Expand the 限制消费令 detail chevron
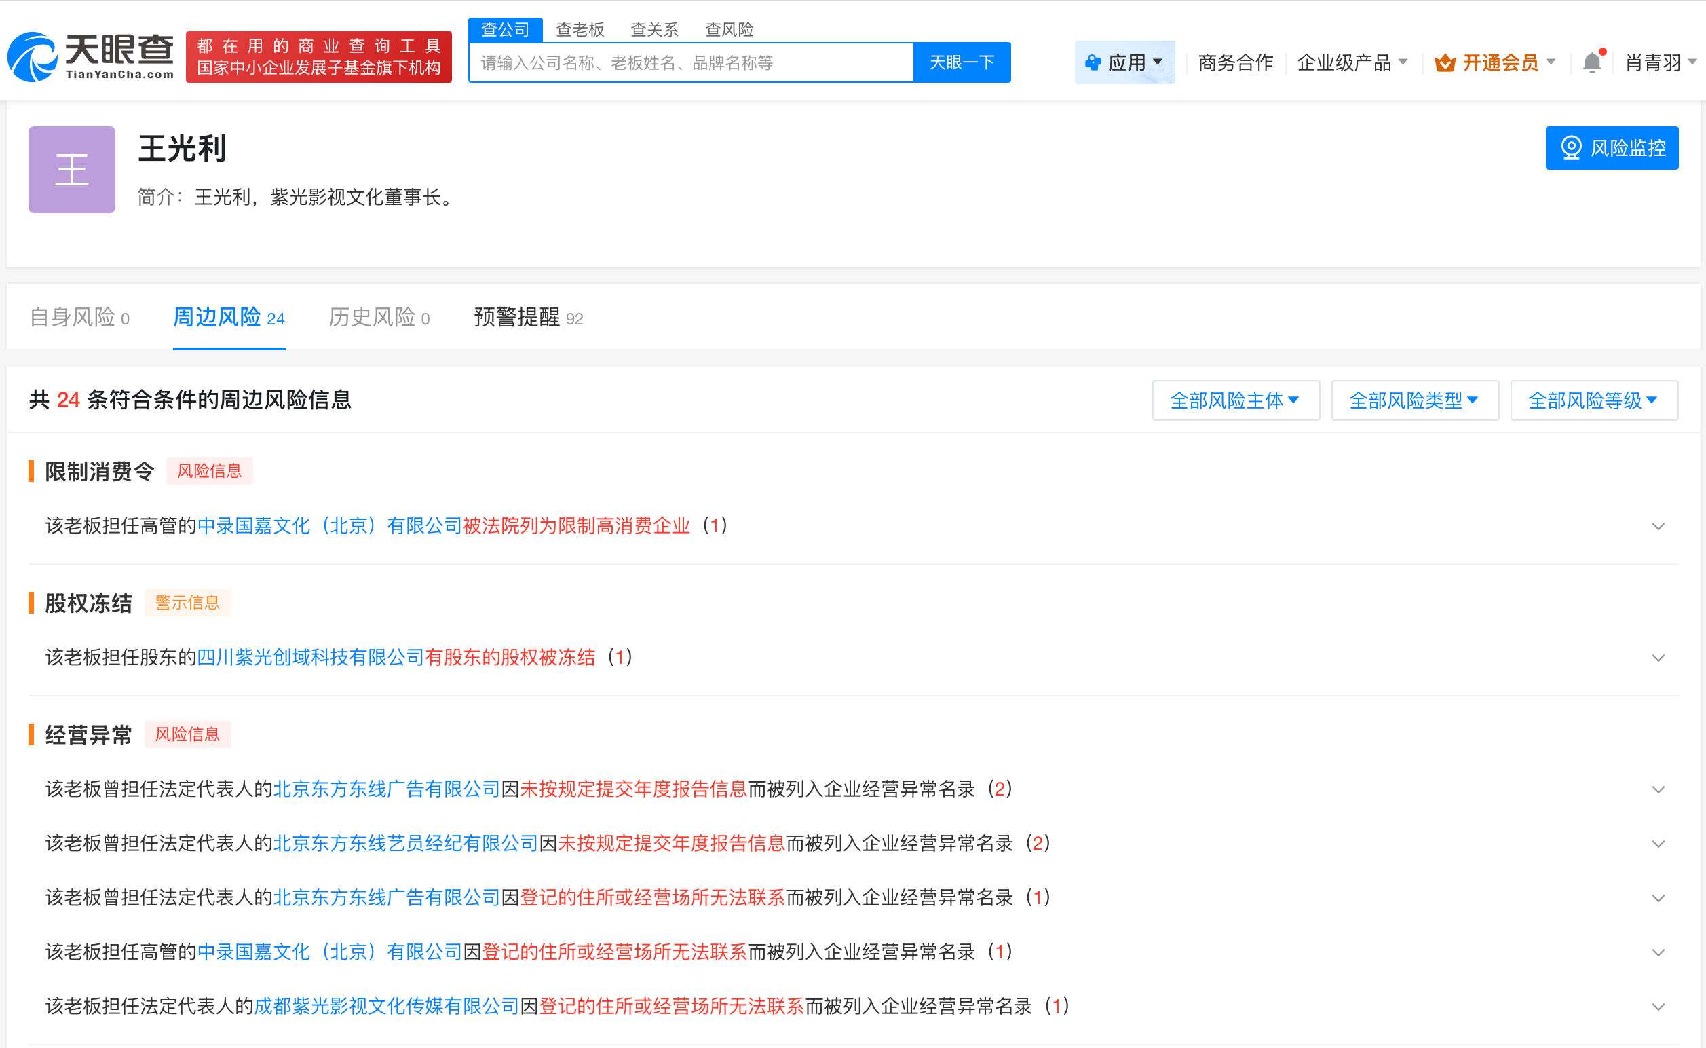Image resolution: width=1706 pixels, height=1048 pixels. 1659,526
